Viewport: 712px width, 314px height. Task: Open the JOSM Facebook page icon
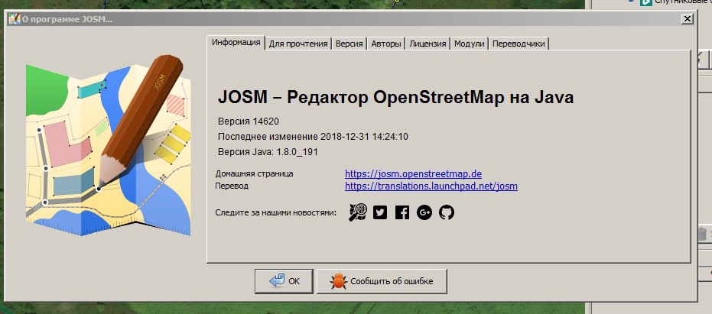point(402,212)
